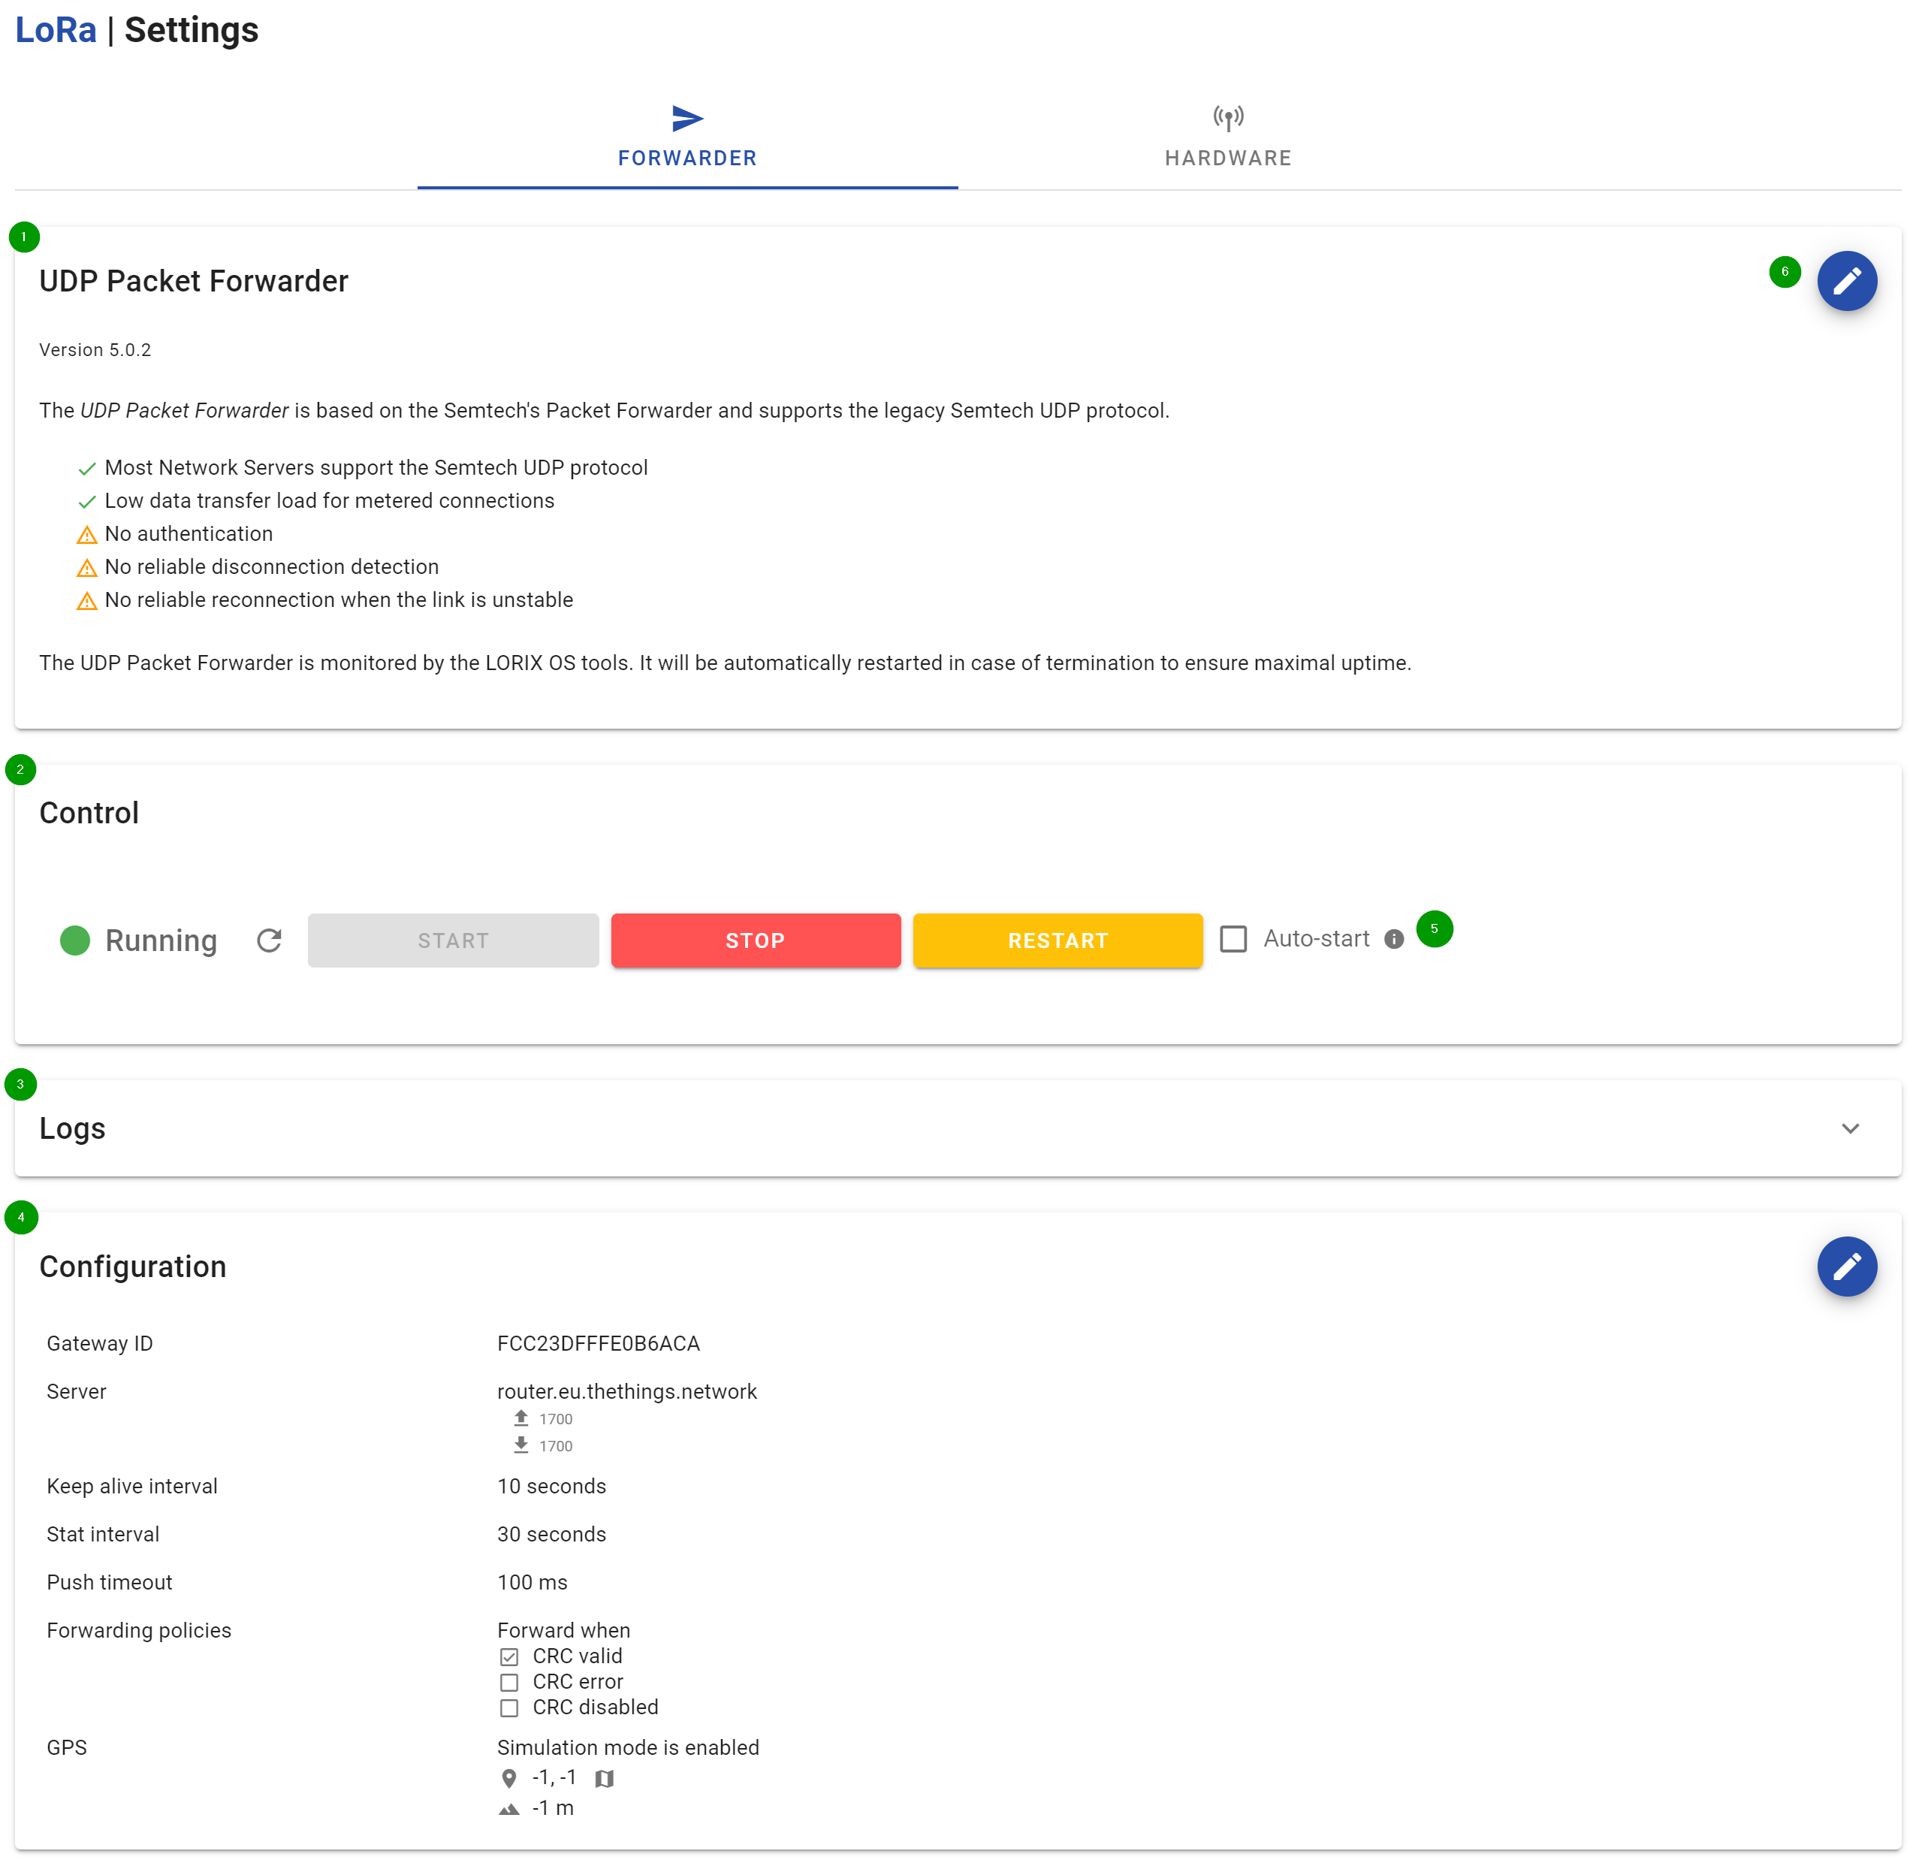Click the LoRa breadcrumb link

pyautogui.click(x=56, y=30)
